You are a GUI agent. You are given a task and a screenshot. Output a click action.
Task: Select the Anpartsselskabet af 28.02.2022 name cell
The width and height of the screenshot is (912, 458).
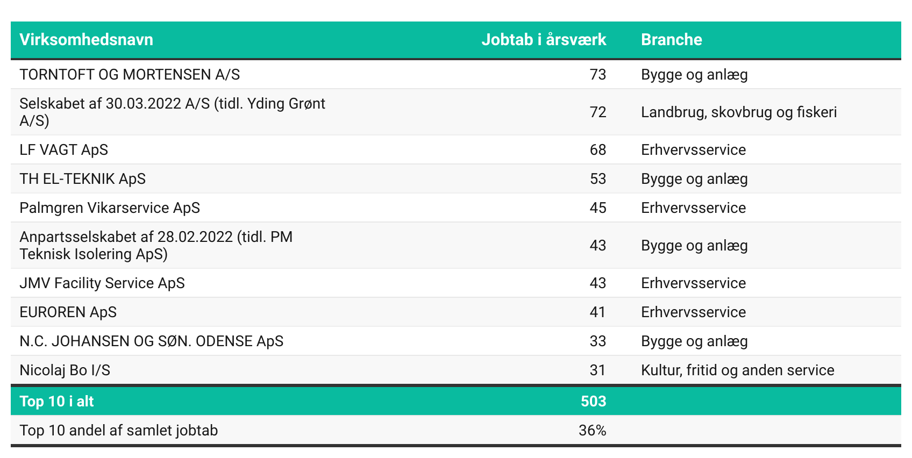[x=156, y=245]
